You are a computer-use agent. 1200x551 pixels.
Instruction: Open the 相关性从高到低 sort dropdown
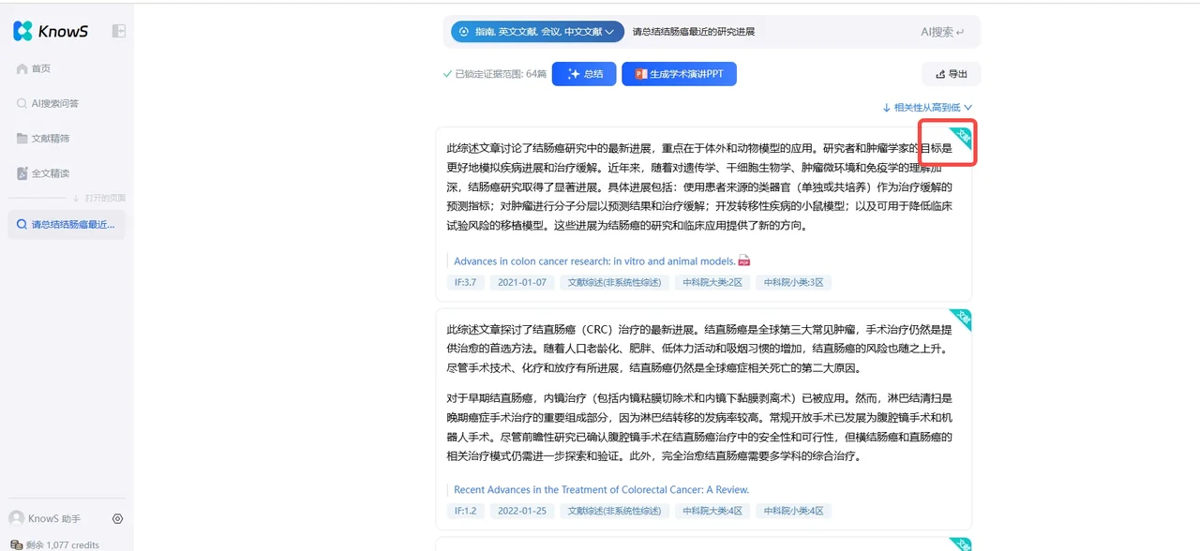point(926,107)
